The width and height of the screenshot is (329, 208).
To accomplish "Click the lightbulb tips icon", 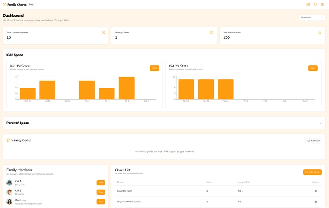I will [x=315, y=5].
